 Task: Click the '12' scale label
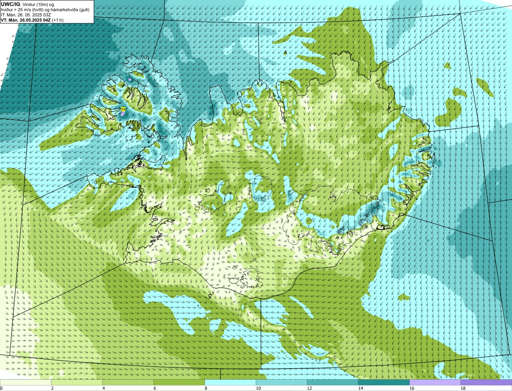310,388
